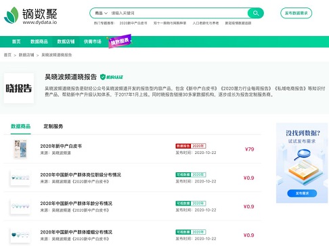Click the 镝数聚 leaf logo

click(12, 15)
